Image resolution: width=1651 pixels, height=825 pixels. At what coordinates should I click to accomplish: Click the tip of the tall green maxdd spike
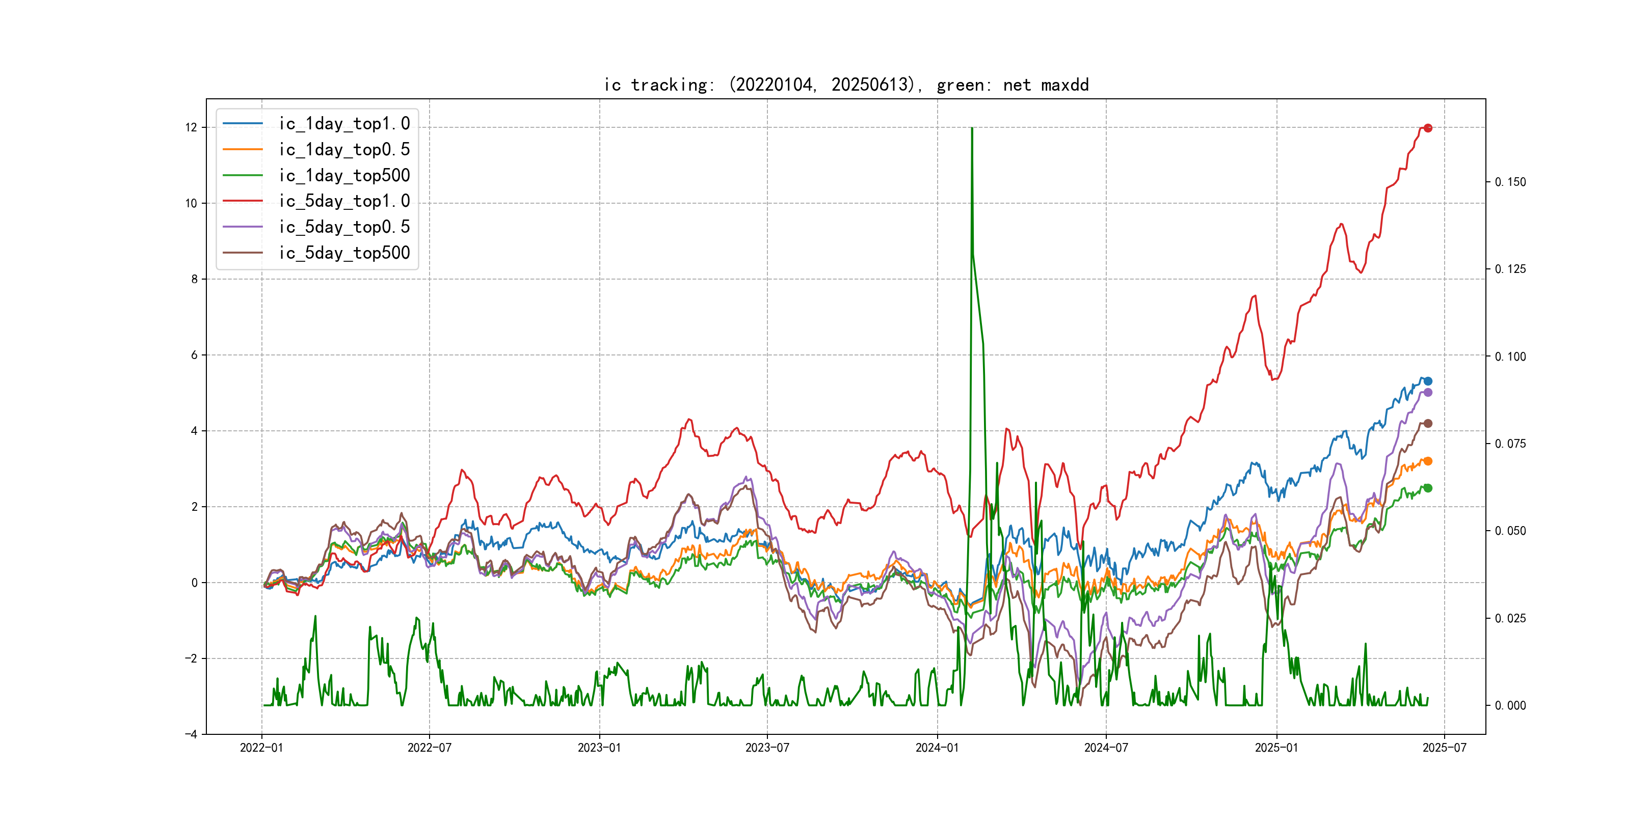click(972, 129)
